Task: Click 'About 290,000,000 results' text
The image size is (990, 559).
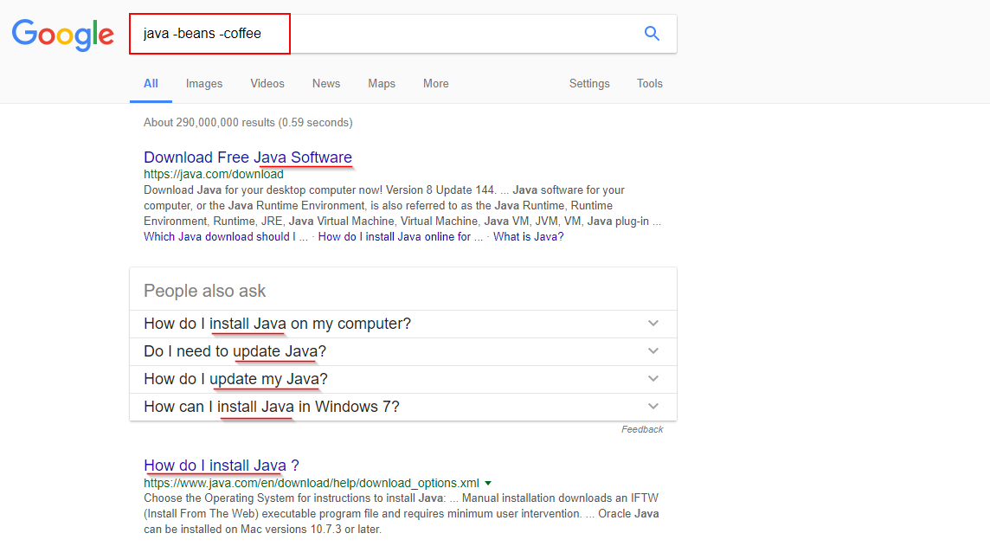Action: coord(248,123)
